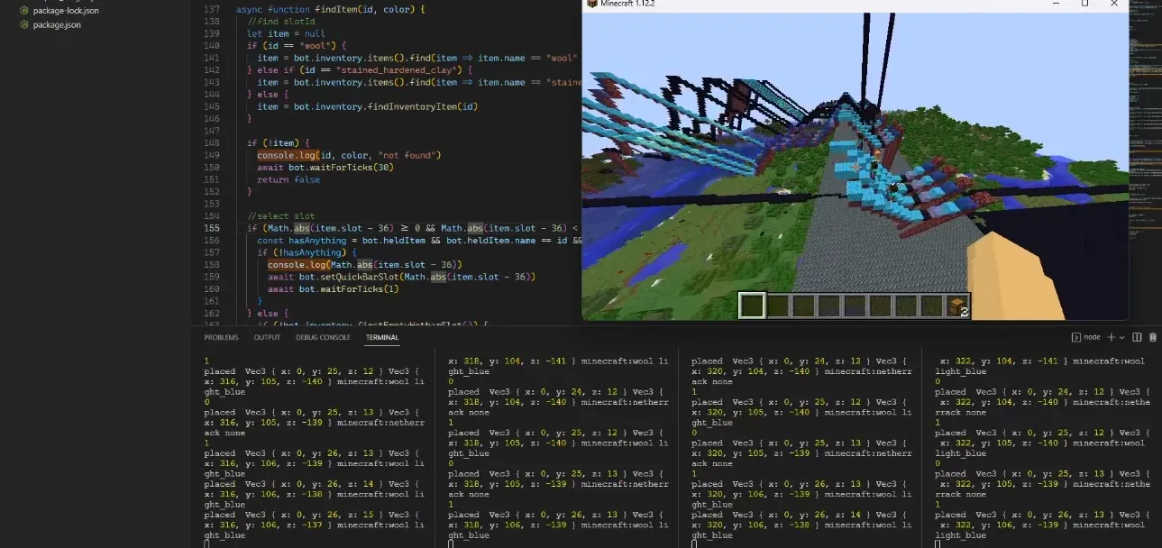The image size is (1162, 548).
Task: Click 'hasAnything' on the const declaration line
Action: (317, 241)
